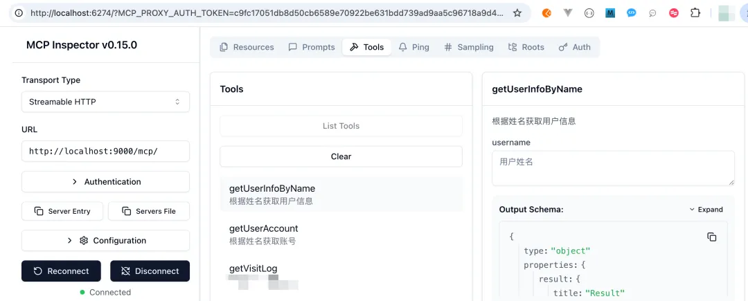Expand the Output Schema view
The height and width of the screenshot is (301, 748).
(x=706, y=210)
